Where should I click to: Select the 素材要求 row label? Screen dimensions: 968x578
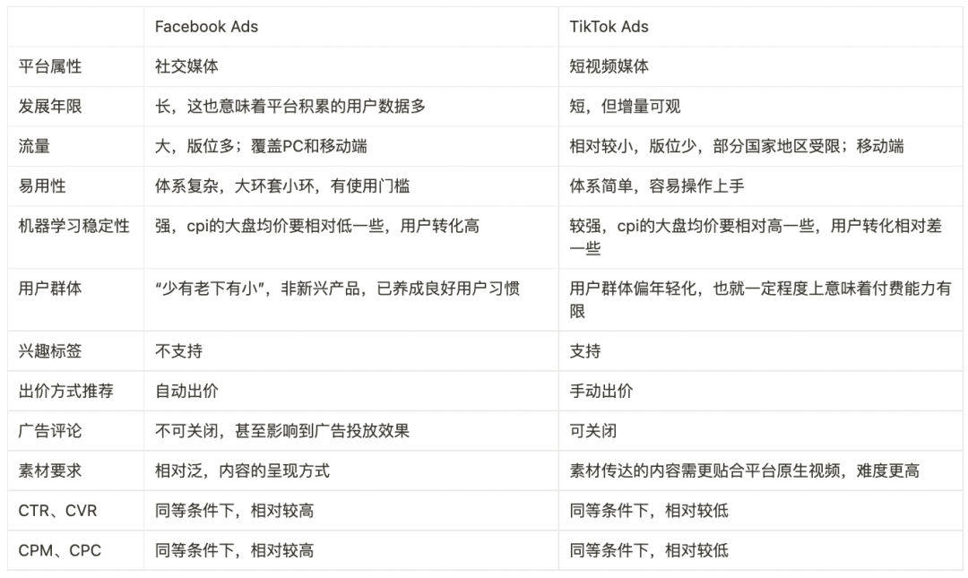coord(50,470)
